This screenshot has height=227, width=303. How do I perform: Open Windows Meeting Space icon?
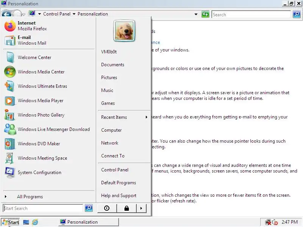point(9,158)
